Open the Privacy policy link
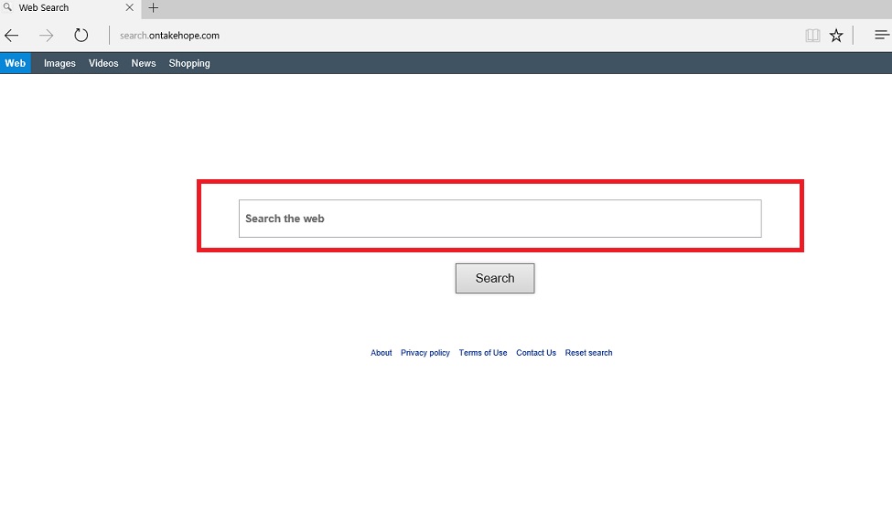 pyautogui.click(x=425, y=353)
